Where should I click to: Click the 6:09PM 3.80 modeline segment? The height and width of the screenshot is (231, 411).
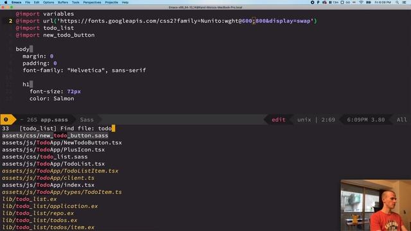coord(365,120)
